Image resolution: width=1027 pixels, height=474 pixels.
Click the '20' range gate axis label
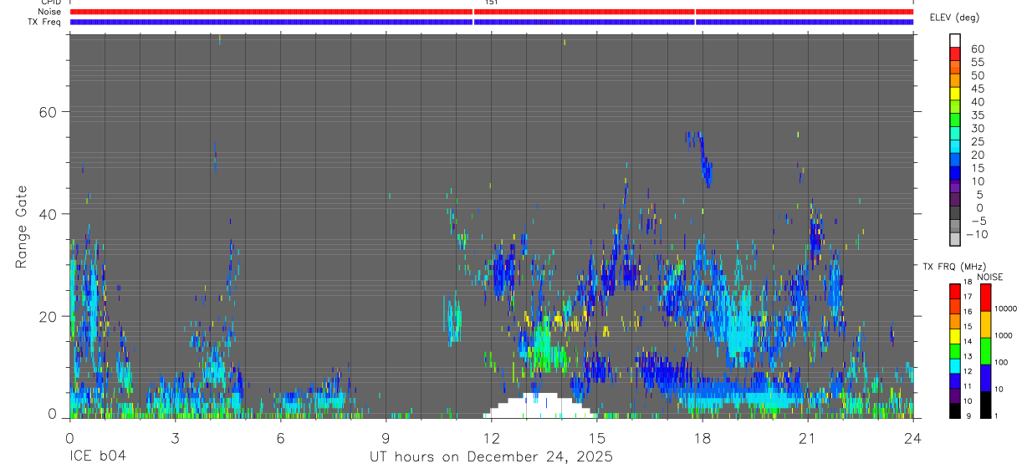[x=49, y=317]
